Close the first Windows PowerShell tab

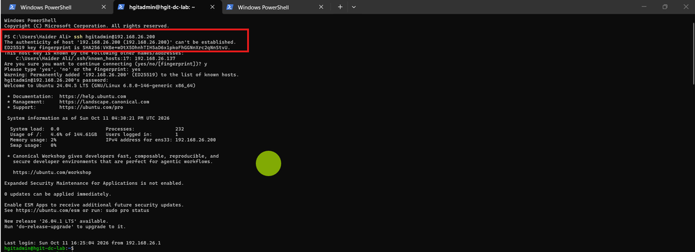(104, 7)
